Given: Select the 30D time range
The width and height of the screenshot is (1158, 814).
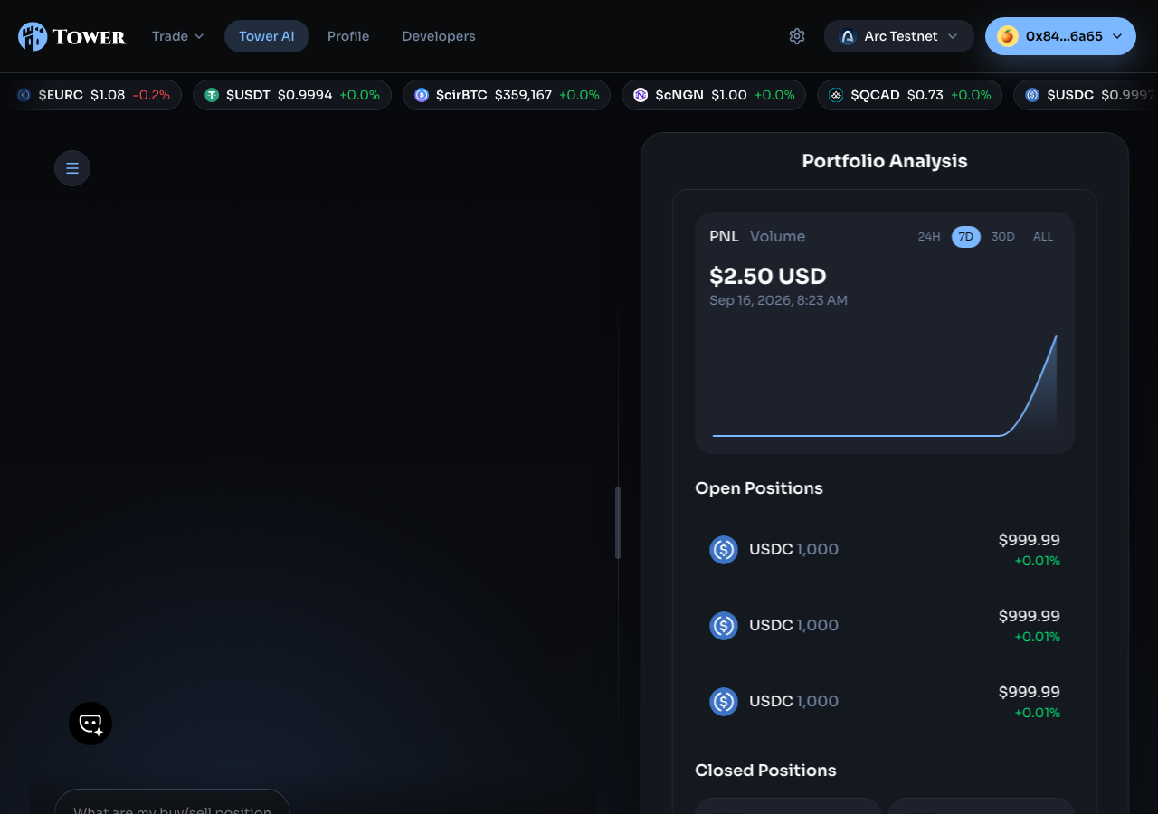Looking at the screenshot, I should pos(1003,237).
